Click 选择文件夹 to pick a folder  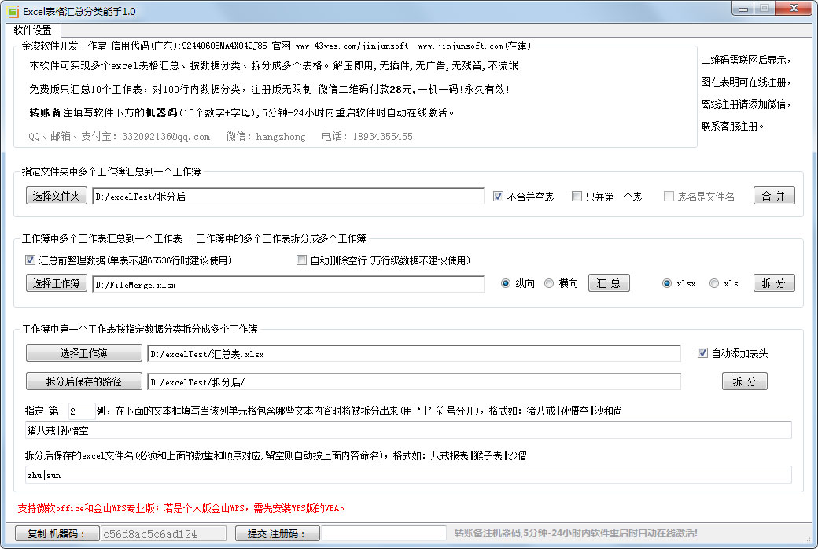tap(56, 195)
